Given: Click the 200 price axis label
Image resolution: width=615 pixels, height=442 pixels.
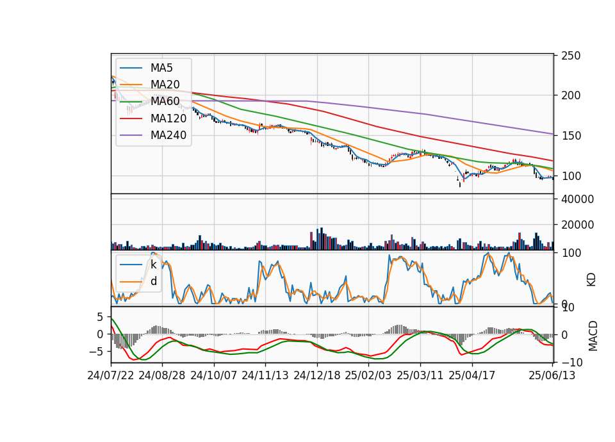Looking at the screenshot, I should pyautogui.click(x=571, y=95).
